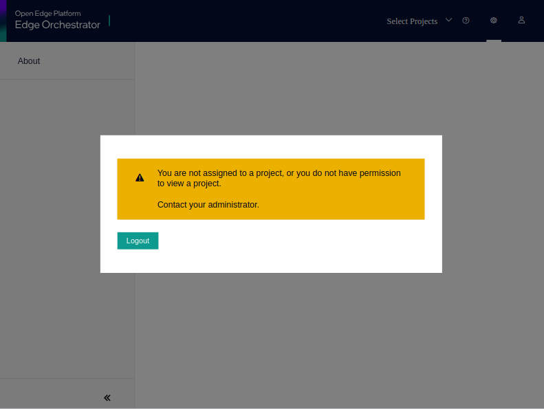This screenshot has height=409, width=544.
Task: Click the warning triangle icon in alert
Action: pyautogui.click(x=140, y=177)
